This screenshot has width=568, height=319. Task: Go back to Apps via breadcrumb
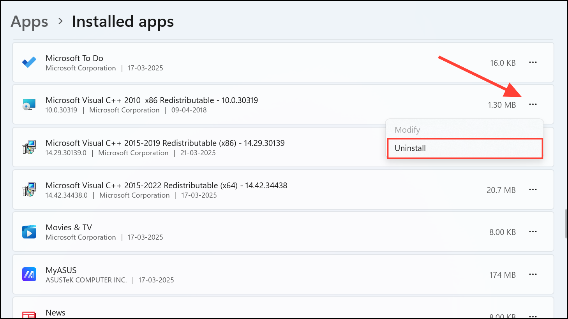(29, 21)
